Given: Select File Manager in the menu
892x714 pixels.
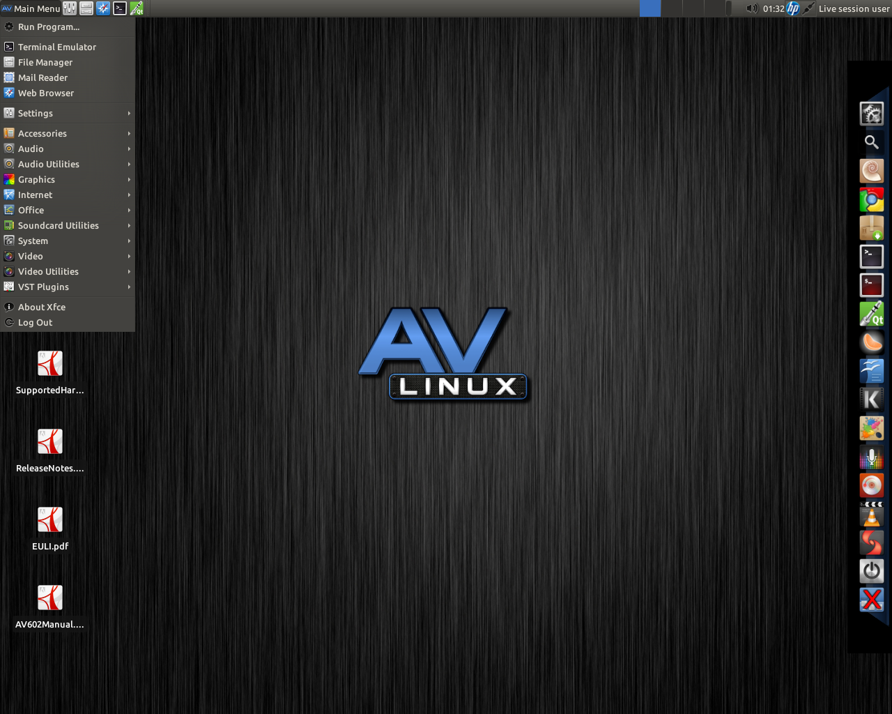Looking at the screenshot, I should 68,62.
